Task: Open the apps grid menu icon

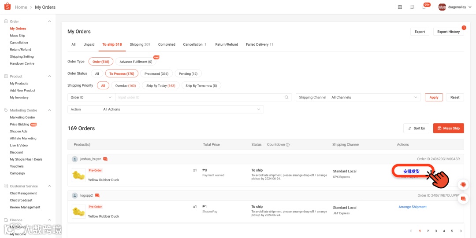Action: pos(400,7)
